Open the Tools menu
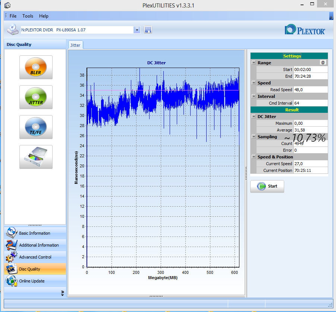 point(28,16)
